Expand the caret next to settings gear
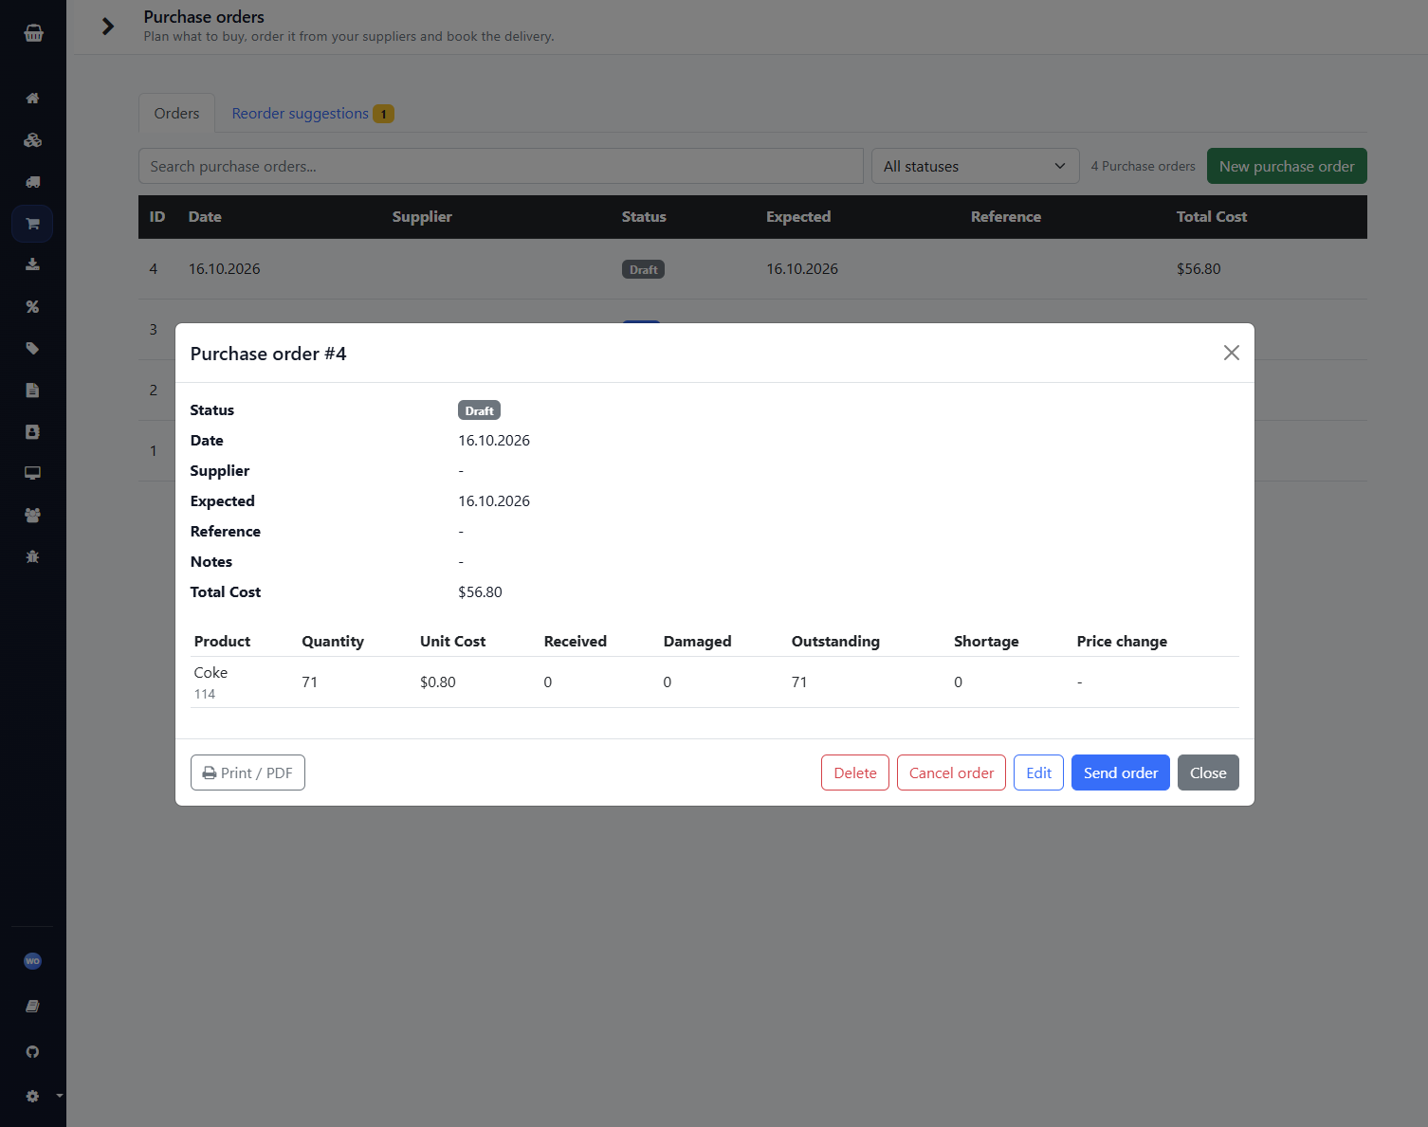The image size is (1428, 1127). pos(60,1096)
